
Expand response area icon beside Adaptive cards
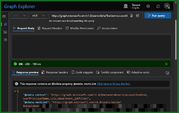tap(167, 73)
